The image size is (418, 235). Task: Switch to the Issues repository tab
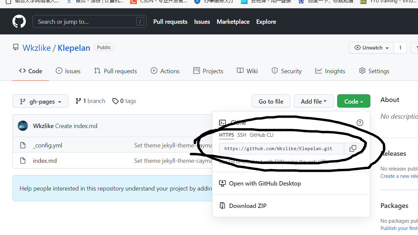68,71
